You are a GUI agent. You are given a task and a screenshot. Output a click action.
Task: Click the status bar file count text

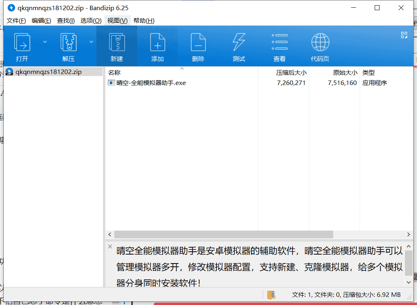[346, 295]
